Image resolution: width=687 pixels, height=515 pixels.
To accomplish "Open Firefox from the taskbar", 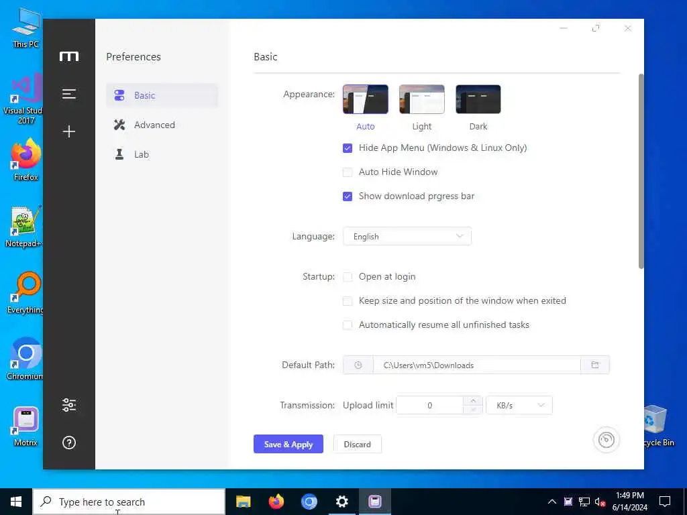I will click(x=276, y=502).
